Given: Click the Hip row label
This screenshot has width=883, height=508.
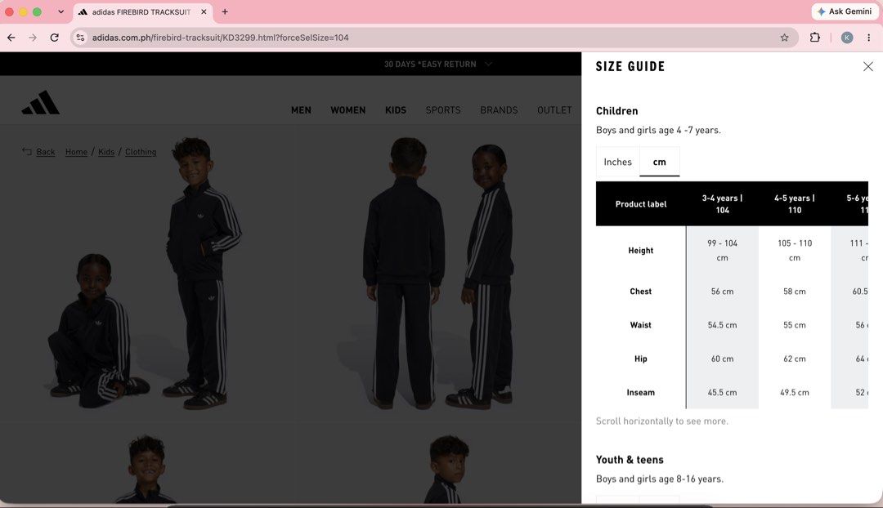Looking at the screenshot, I should [641, 359].
